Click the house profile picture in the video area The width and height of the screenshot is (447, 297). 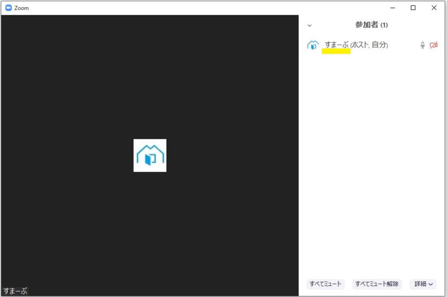150,155
